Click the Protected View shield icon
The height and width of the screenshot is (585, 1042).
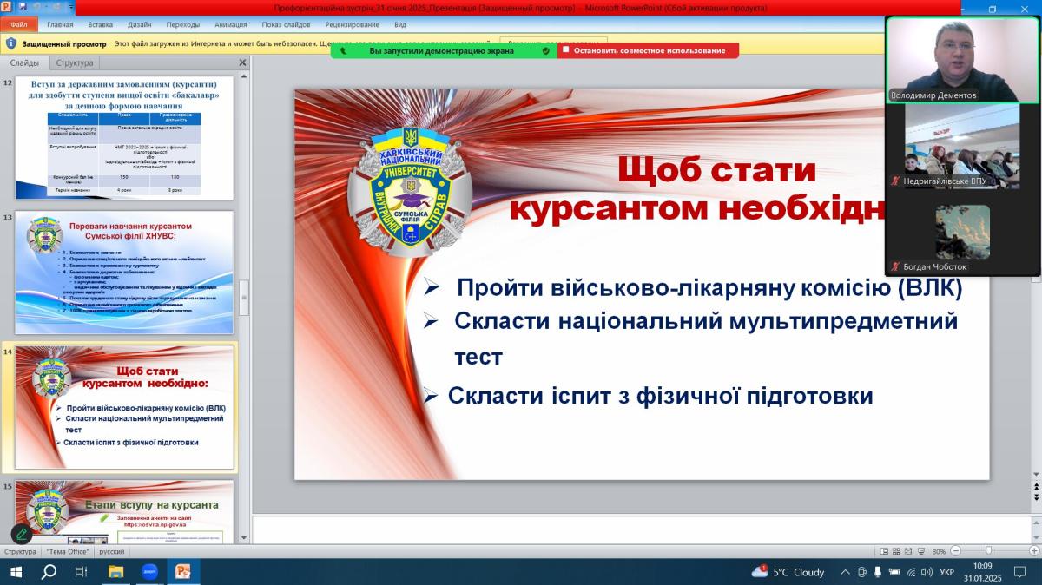10,43
